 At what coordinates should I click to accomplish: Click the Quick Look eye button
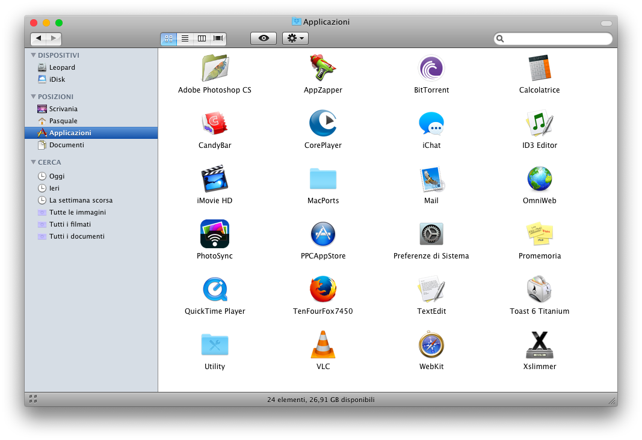pyautogui.click(x=264, y=38)
